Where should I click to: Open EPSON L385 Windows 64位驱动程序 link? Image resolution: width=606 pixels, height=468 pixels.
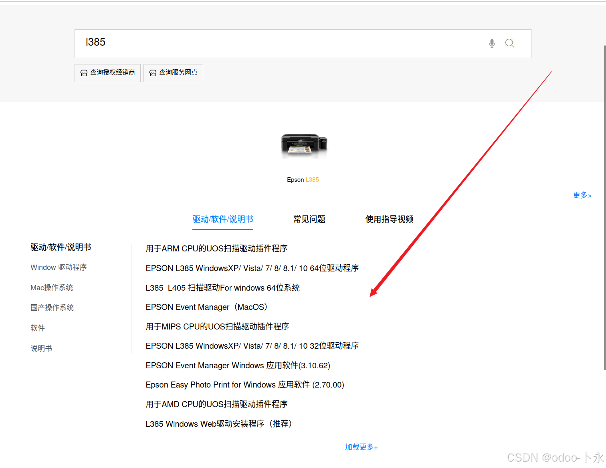[252, 268]
